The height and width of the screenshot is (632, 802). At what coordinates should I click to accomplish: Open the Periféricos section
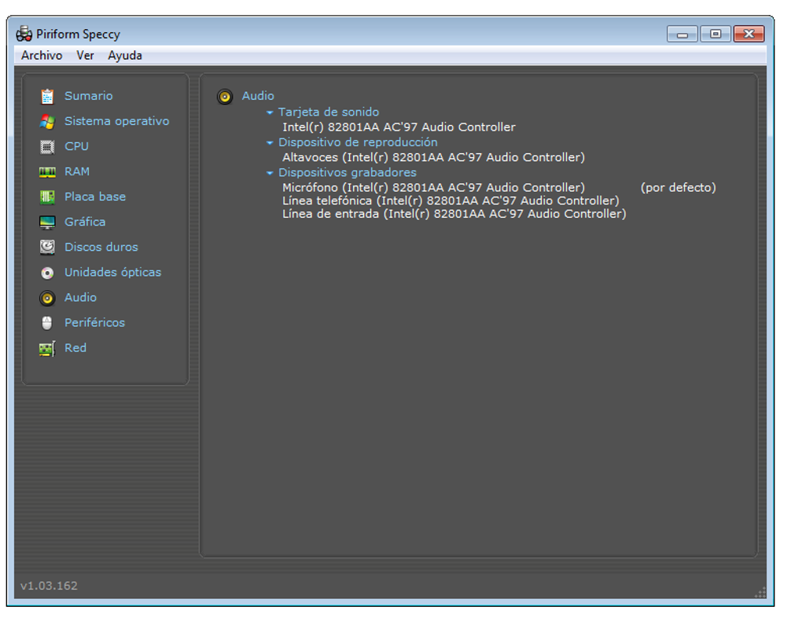point(94,322)
